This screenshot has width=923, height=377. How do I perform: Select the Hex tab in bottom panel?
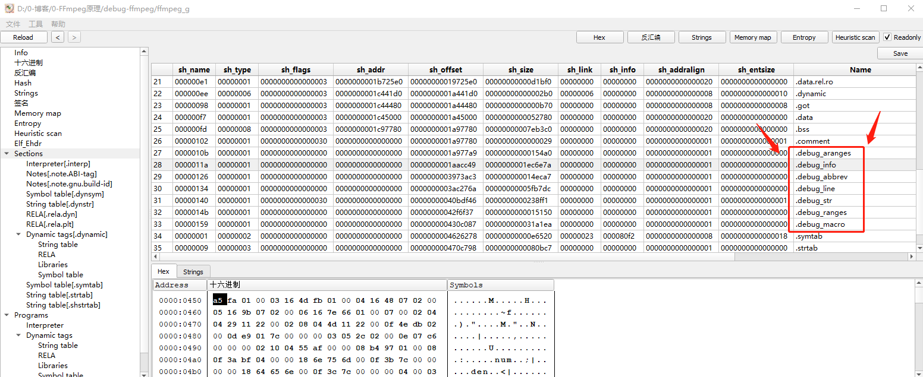(x=164, y=271)
